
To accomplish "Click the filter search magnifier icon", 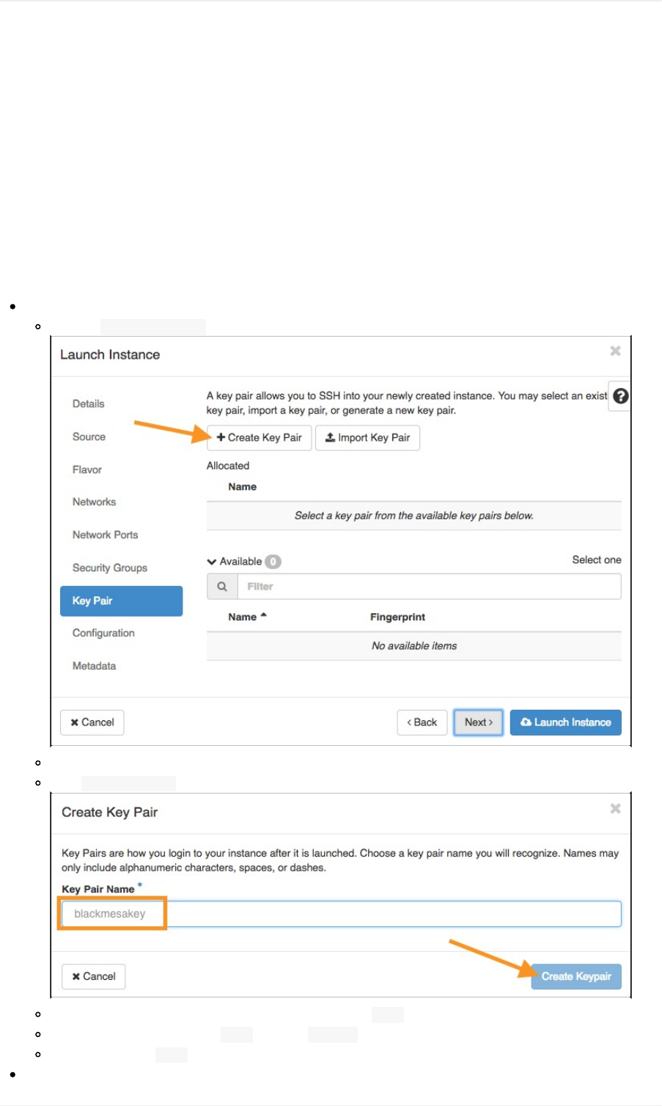I will pos(222,587).
